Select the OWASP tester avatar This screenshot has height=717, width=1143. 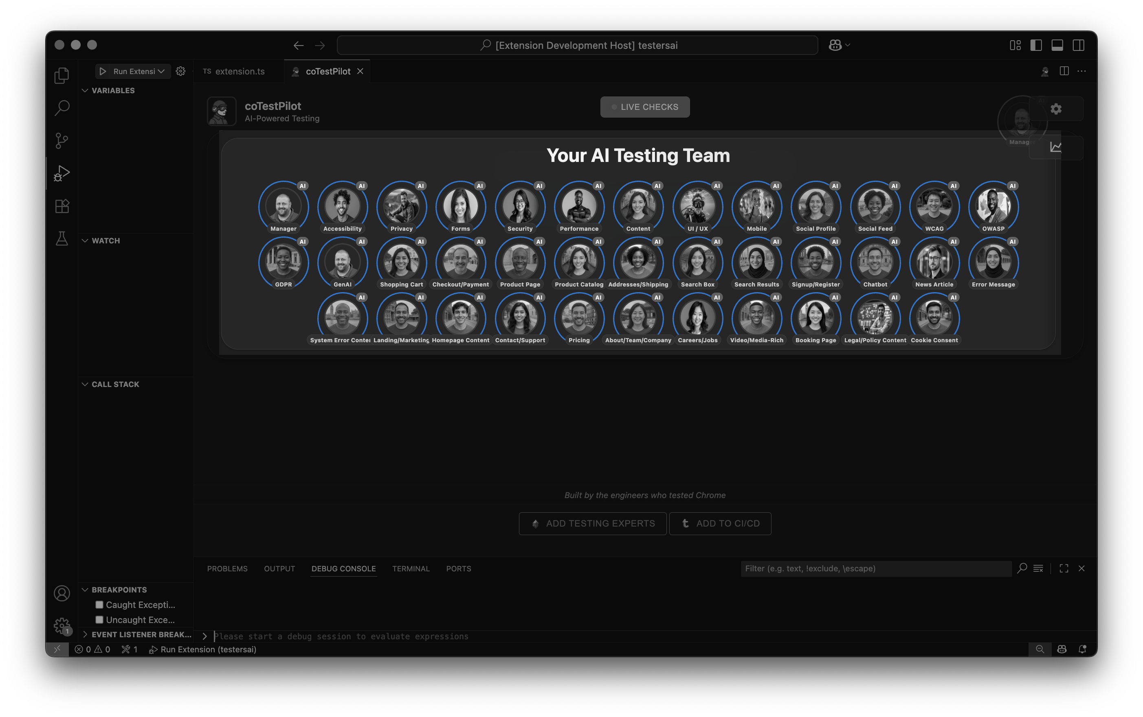click(993, 205)
